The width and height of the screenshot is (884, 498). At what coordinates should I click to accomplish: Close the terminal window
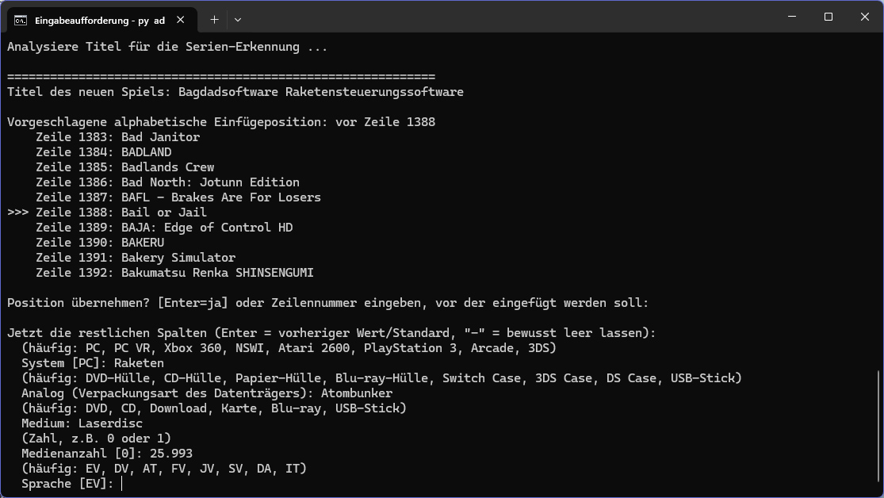865,17
